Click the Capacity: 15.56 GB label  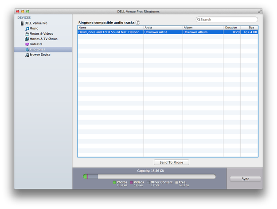(x=151, y=171)
